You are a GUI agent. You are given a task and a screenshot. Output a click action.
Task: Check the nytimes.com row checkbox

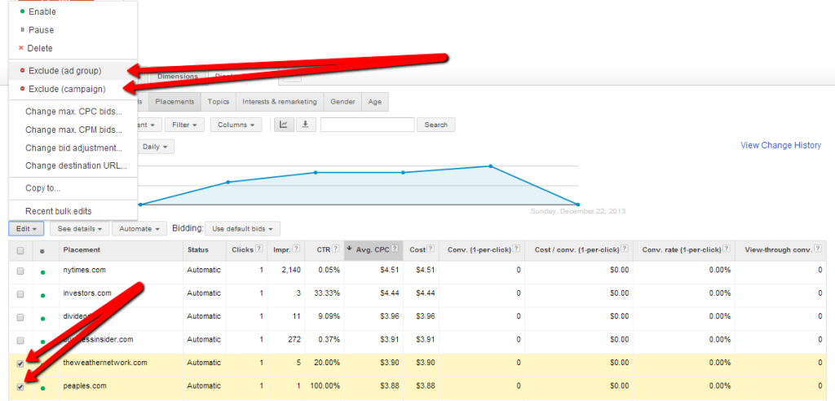tap(20, 271)
